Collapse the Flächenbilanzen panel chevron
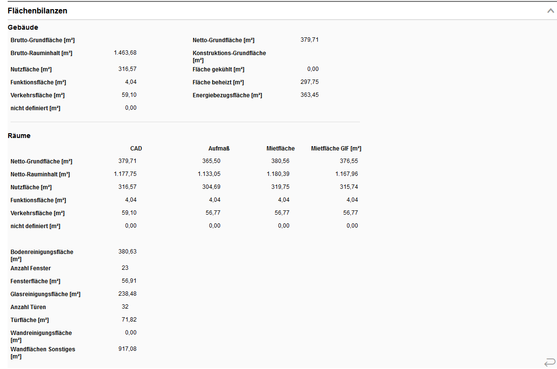This screenshot has width=557, height=369. [x=550, y=11]
